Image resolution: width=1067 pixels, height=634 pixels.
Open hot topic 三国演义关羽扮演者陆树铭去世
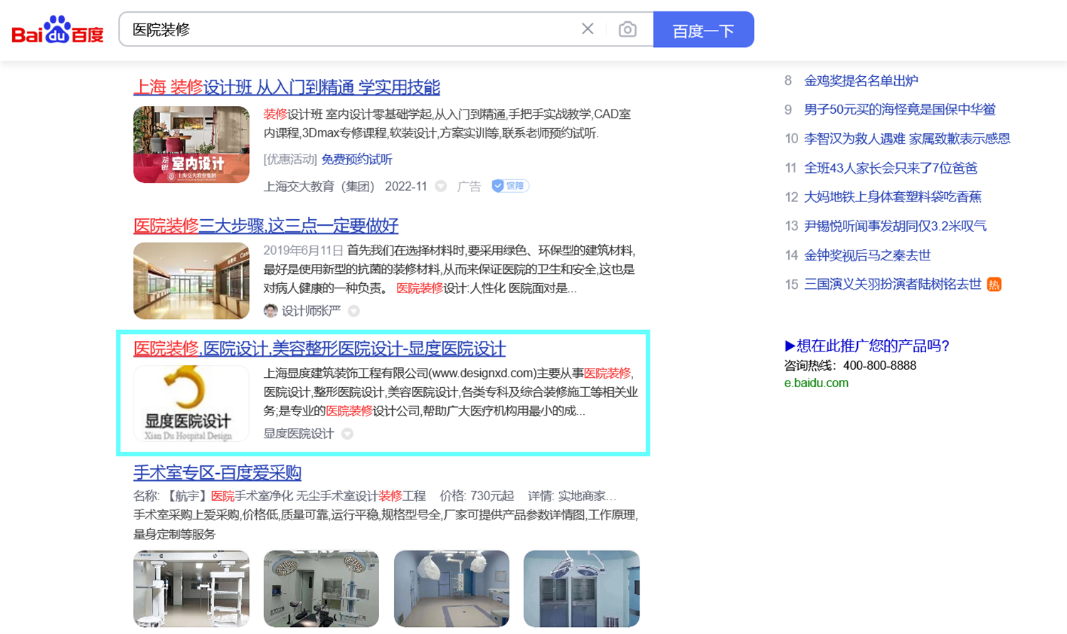click(893, 285)
